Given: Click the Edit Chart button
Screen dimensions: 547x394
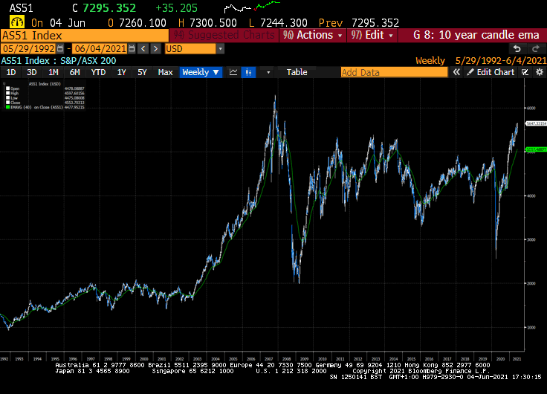Looking at the screenshot, I should click(491, 72).
